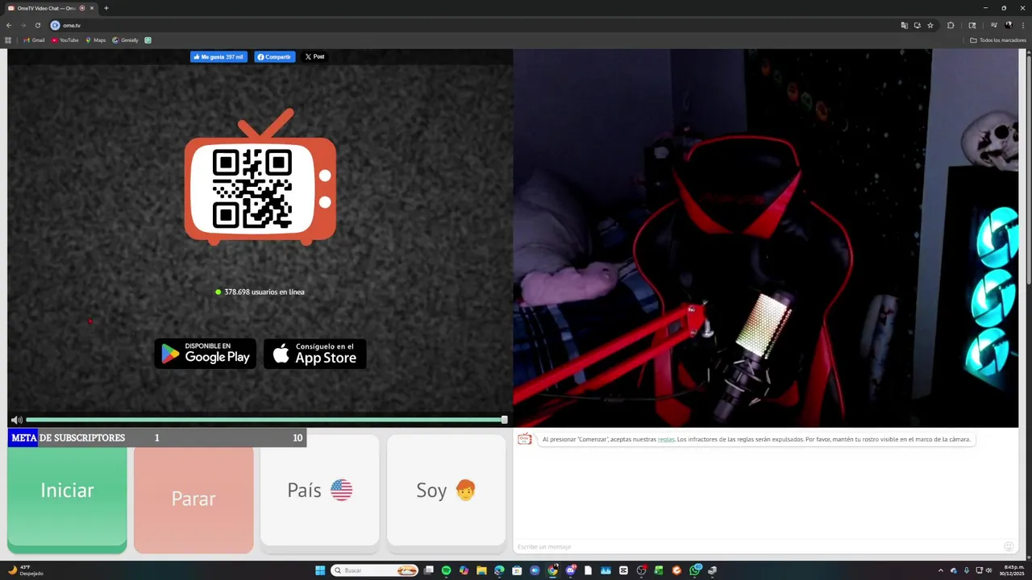Mute the video volume speaker icon
Image resolution: width=1032 pixels, height=580 pixels.
tap(16, 420)
